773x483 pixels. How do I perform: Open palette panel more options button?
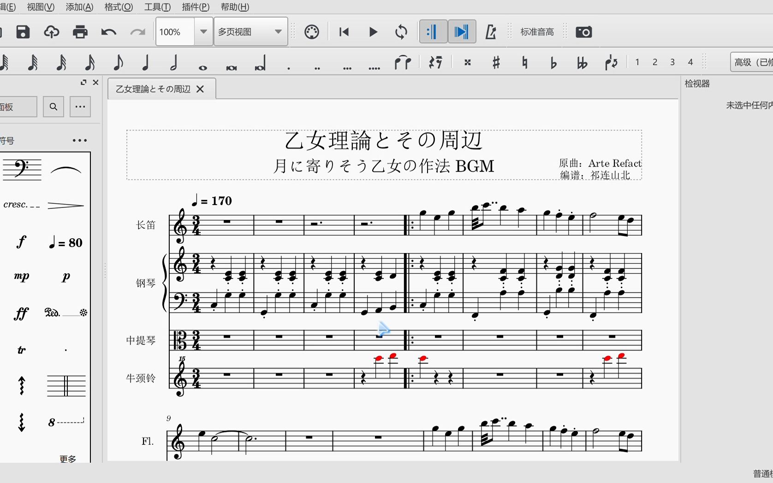click(x=80, y=107)
